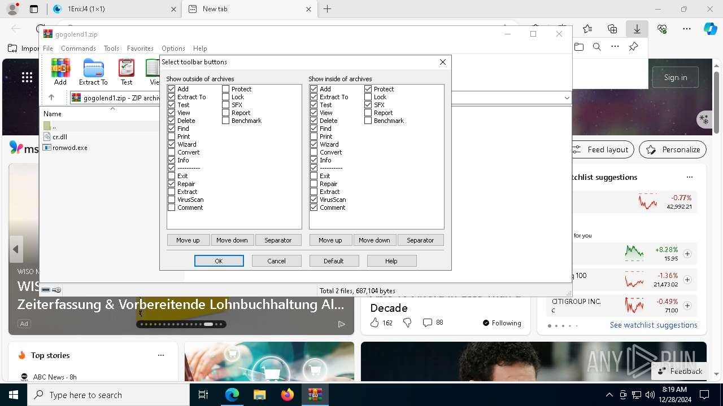723x406 pixels.
Task: Open the Tools menu in WinRAR
Action: pos(111,48)
